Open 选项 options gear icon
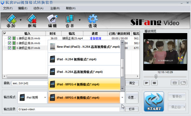Screen dimensions: 191x116 93,21
